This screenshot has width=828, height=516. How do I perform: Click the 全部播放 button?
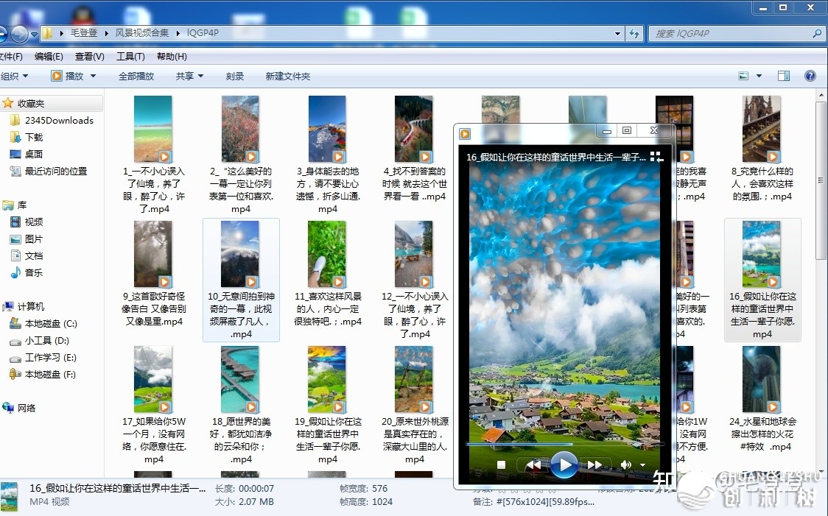point(136,76)
